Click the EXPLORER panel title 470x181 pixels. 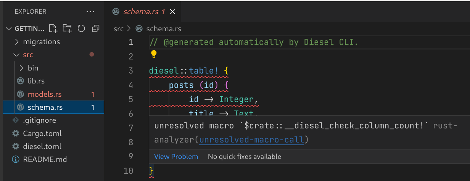pos(31,12)
